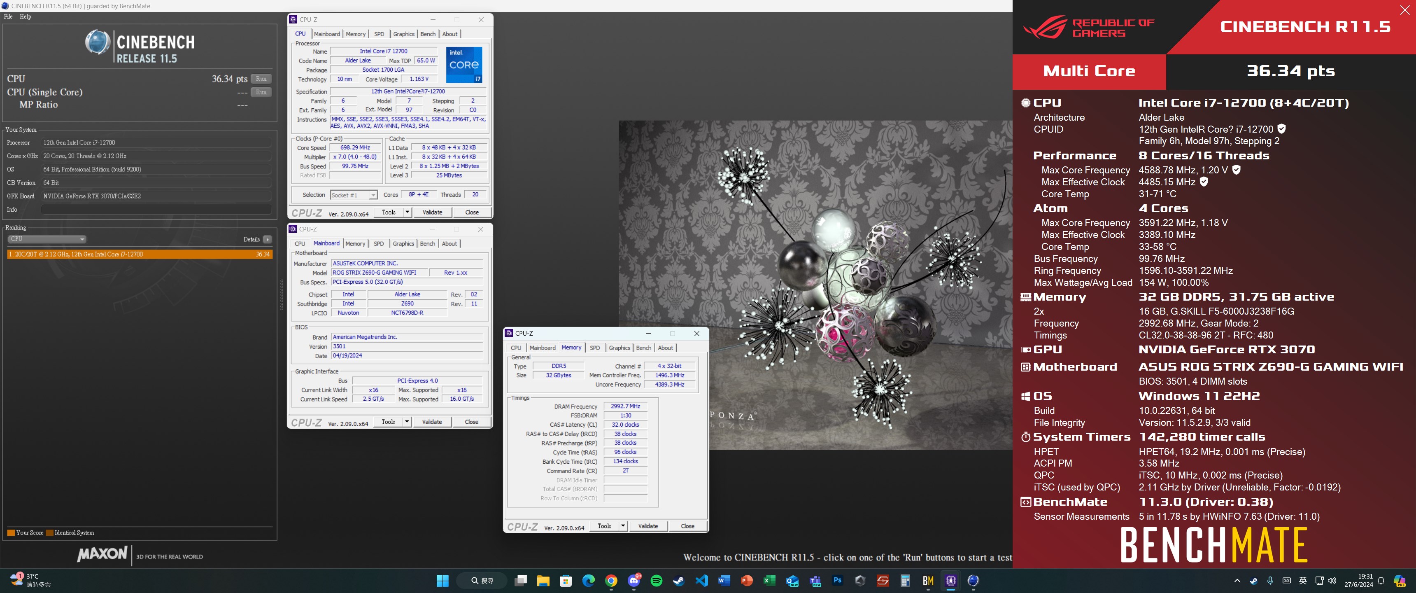This screenshot has height=593, width=1416.
Task: Select the 20C/20T ranking row
Action: 140,254
